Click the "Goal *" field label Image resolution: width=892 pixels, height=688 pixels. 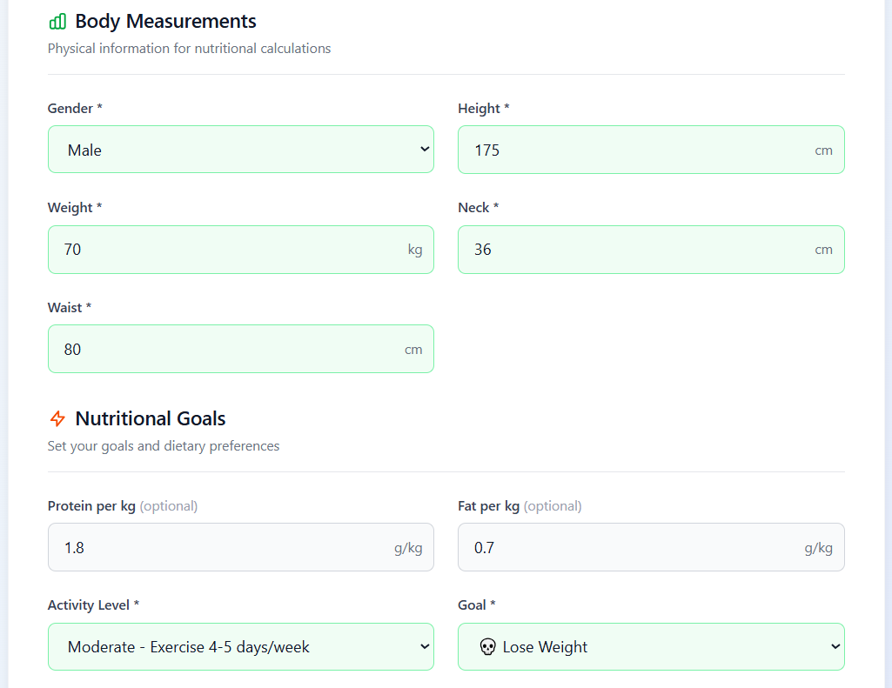[477, 605]
